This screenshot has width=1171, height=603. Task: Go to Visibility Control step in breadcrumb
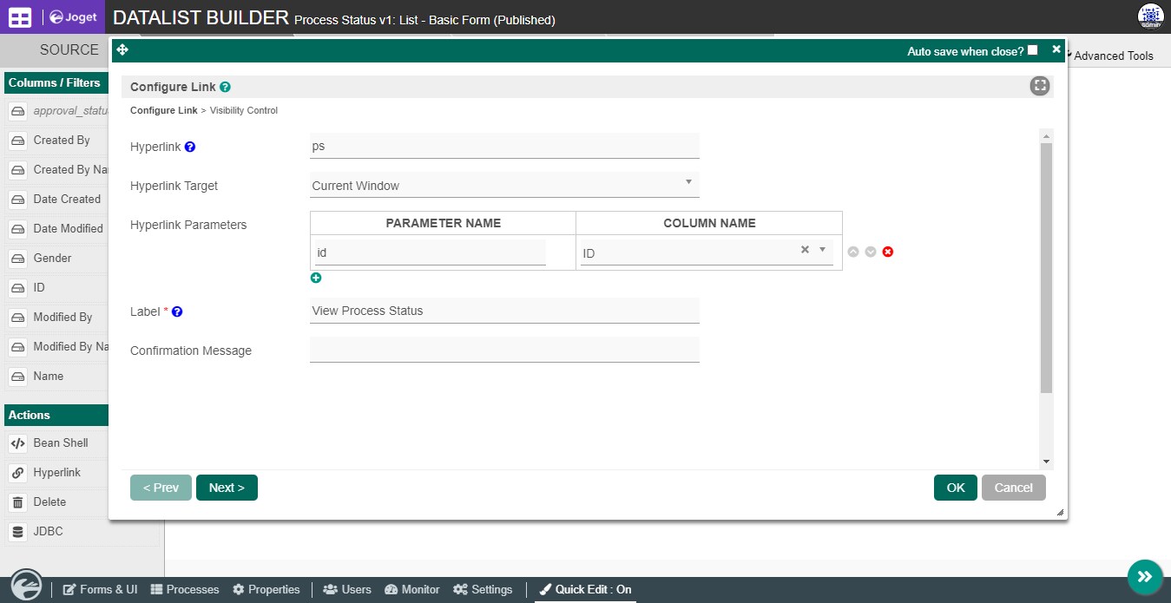pyautogui.click(x=244, y=110)
